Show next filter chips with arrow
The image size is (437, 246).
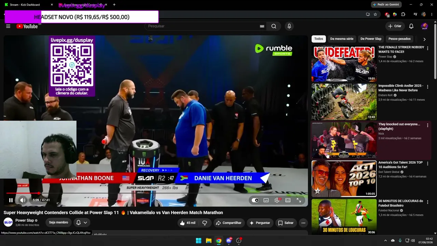pyautogui.click(x=424, y=39)
